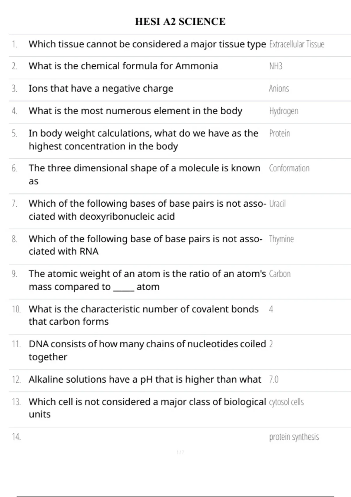The height and width of the screenshot is (497, 351).
Task: Click the row number 14
Action: click(16, 437)
